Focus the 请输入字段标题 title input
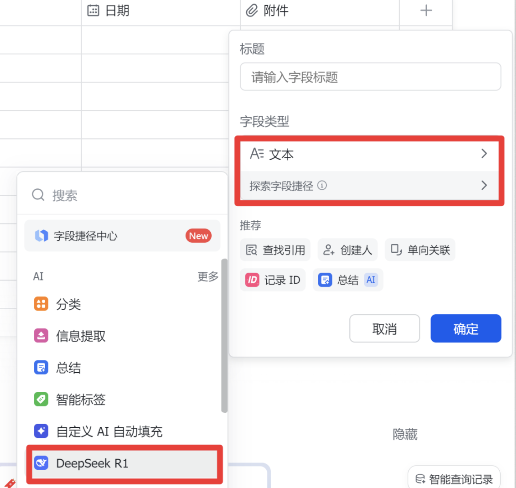This screenshot has width=516, height=488. click(x=370, y=77)
